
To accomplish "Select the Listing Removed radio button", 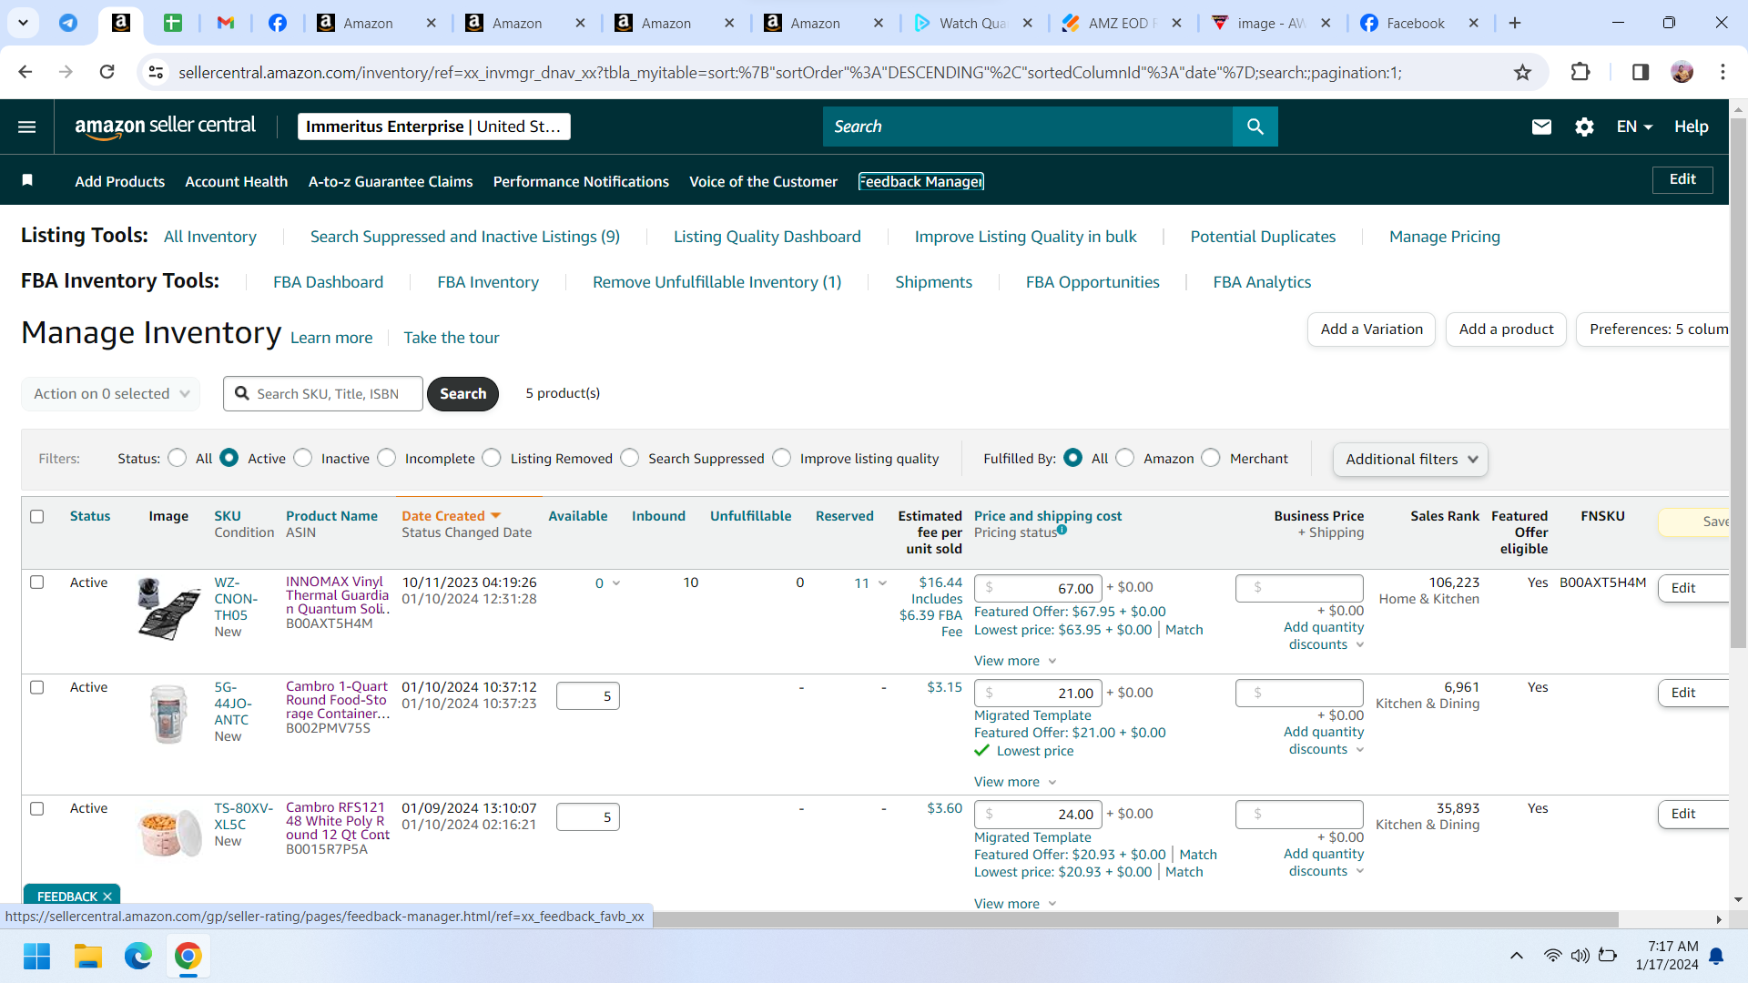I will 492,458.
